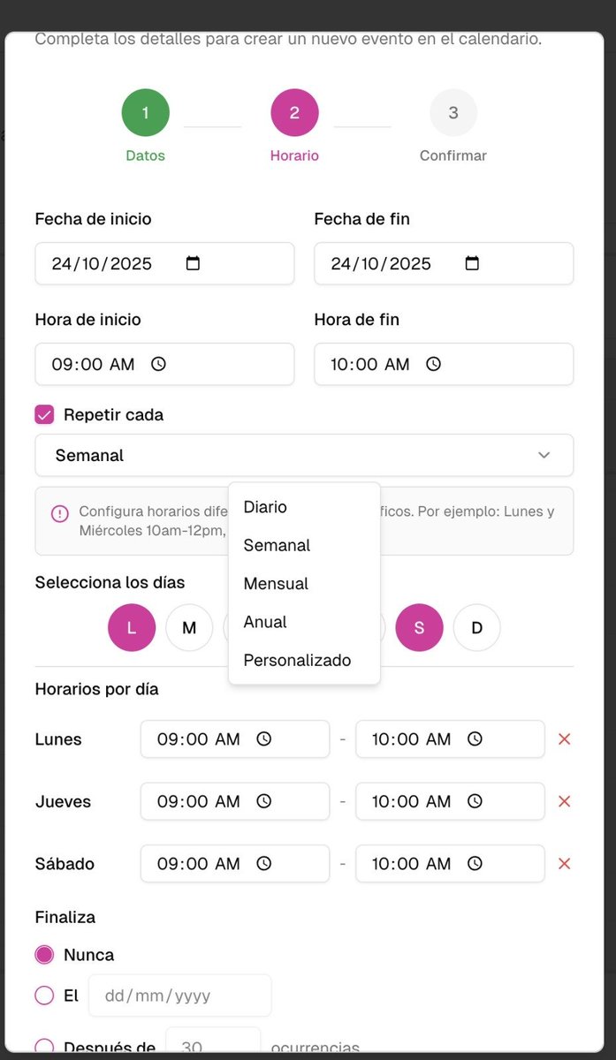616x1060 pixels.
Task: Click the Hora de inicio time field
Action: click(164, 364)
